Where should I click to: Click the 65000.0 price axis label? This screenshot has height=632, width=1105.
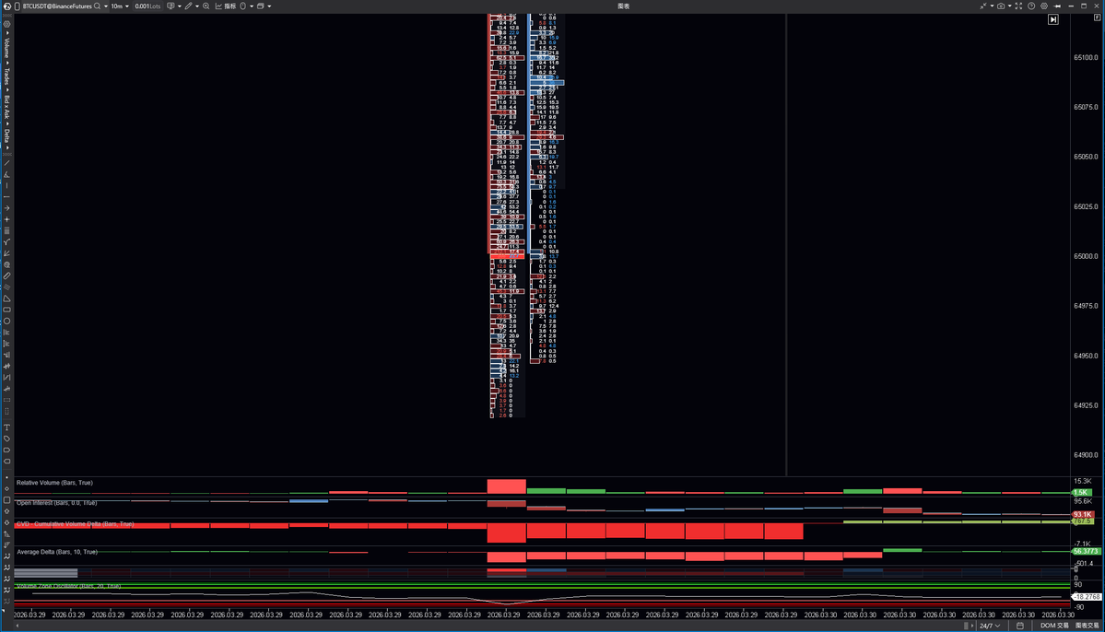pyautogui.click(x=1086, y=256)
